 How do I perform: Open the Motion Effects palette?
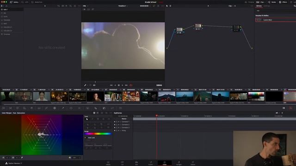click(x=39, y=108)
